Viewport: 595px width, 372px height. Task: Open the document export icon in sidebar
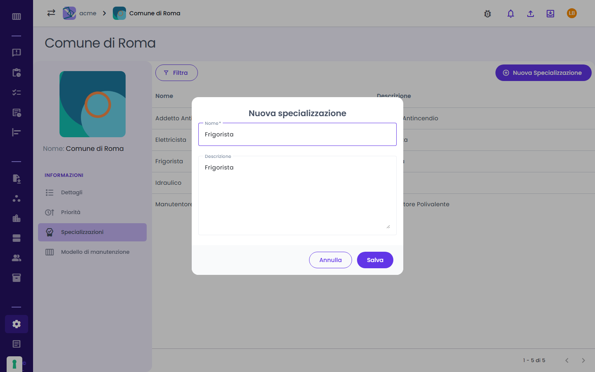pyautogui.click(x=17, y=179)
